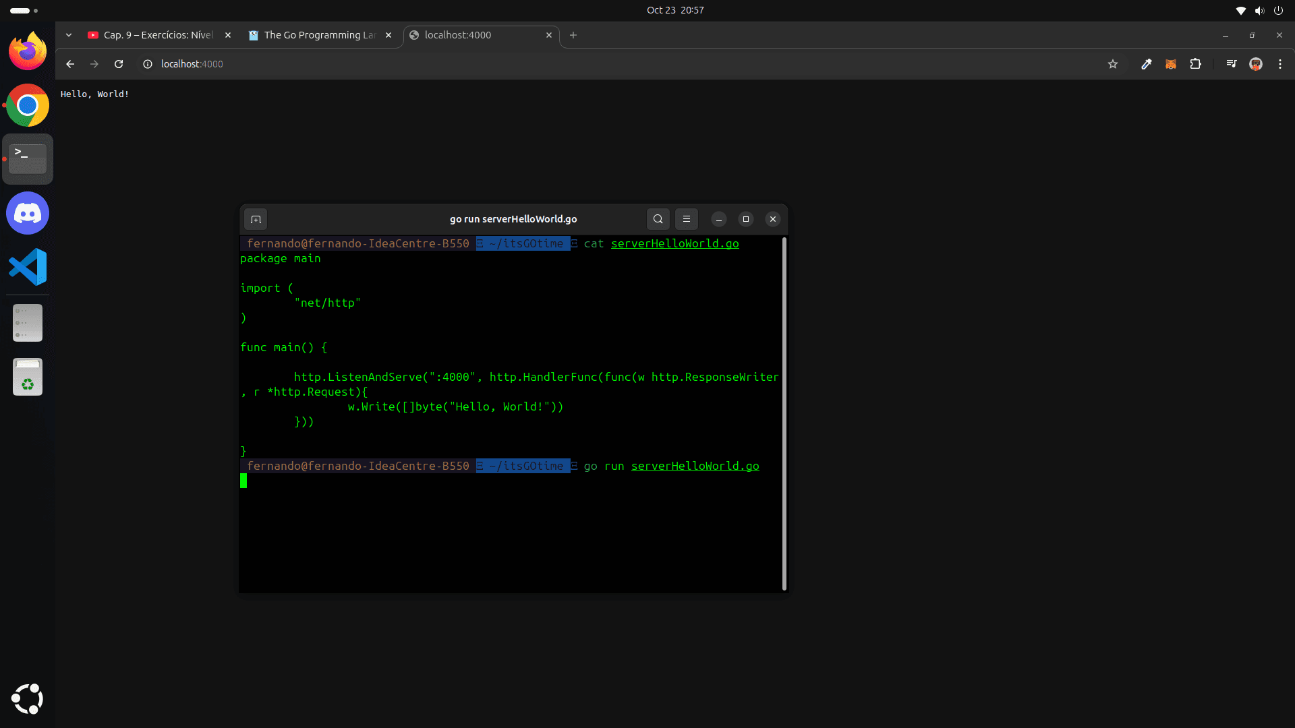Image resolution: width=1295 pixels, height=728 pixels.
Task: Navigate back in browser history
Action: click(x=70, y=64)
